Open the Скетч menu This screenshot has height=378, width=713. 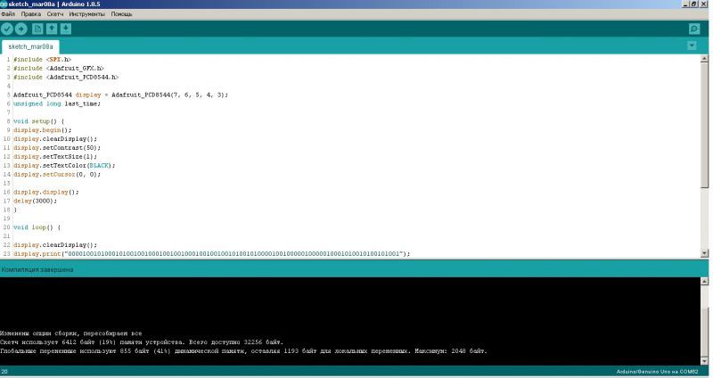(x=55, y=14)
